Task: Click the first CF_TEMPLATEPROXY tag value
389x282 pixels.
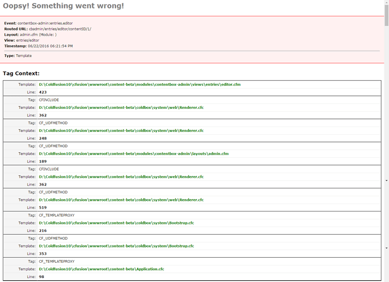Action: click(x=56, y=215)
